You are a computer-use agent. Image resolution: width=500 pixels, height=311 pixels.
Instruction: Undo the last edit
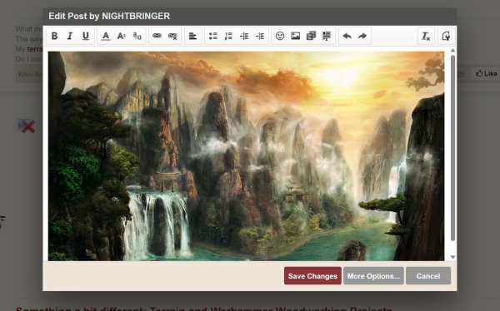347,36
